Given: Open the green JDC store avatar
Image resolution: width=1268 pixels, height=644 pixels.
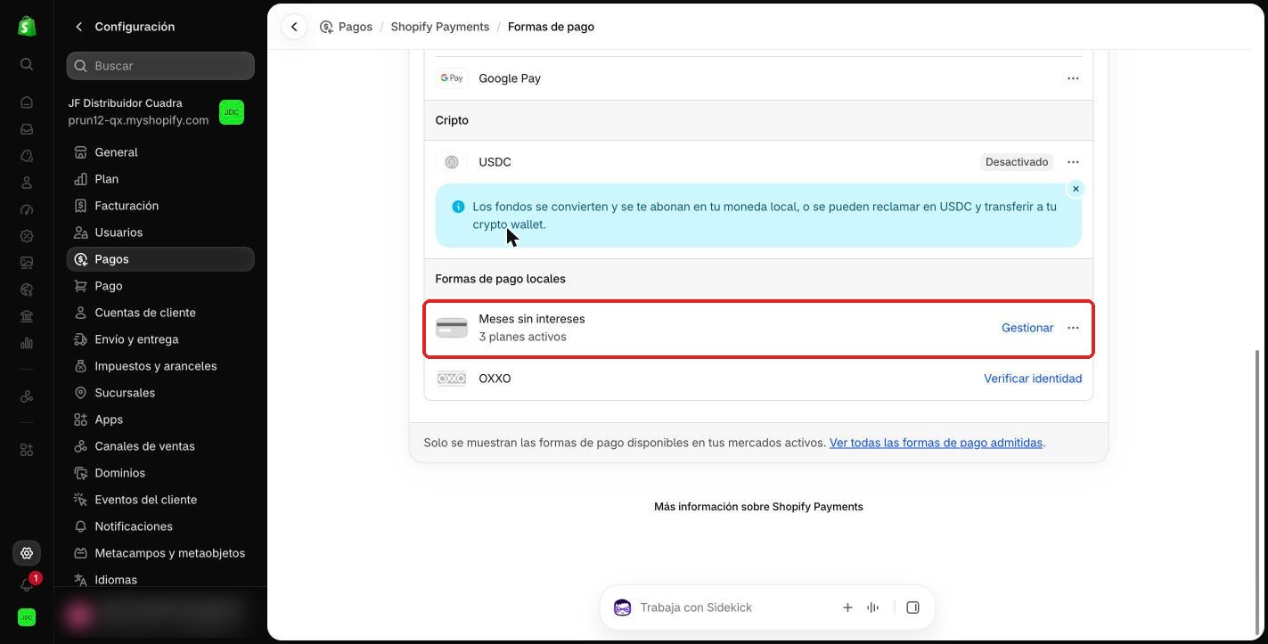Looking at the screenshot, I should click(x=232, y=112).
